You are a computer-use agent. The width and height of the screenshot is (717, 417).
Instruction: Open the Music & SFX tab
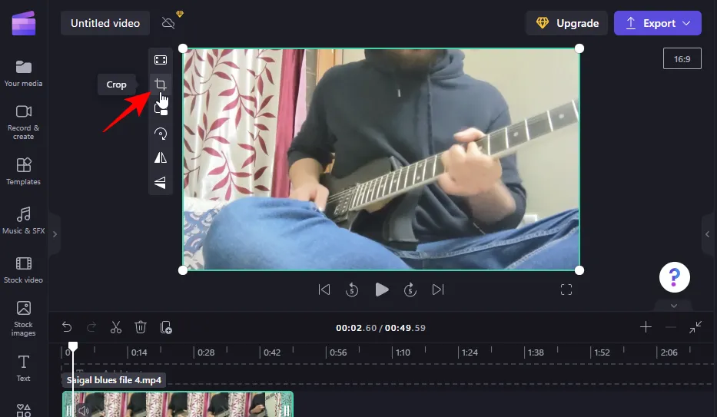coord(24,220)
